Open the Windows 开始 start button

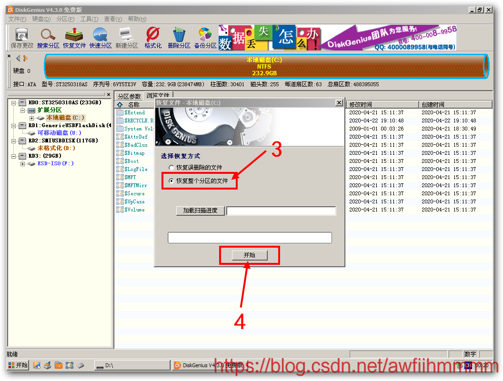[18, 365]
